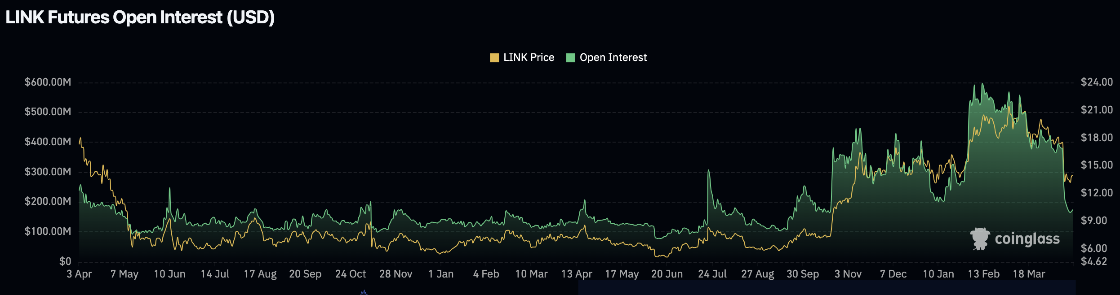Click the $200.00M left axis label
This screenshot has width=1120, height=295.
[x=48, y=201]
